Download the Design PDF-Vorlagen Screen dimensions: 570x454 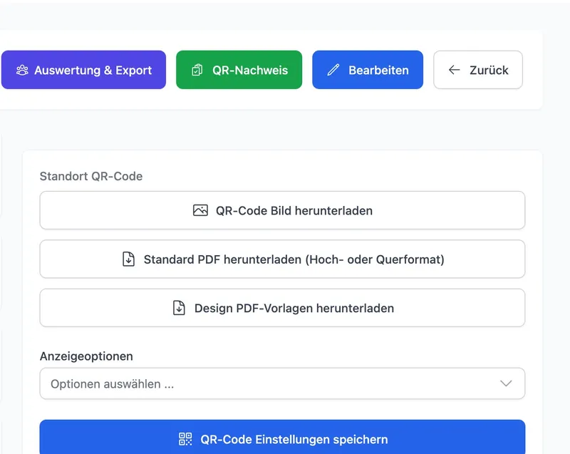point(282,308)
